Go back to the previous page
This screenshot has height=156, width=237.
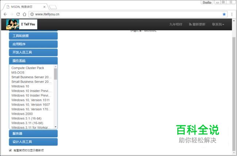tap(5, 14)
